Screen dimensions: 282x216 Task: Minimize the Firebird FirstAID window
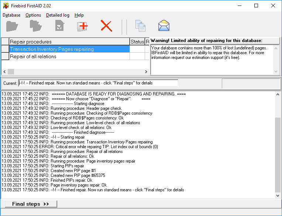point(240,6)
